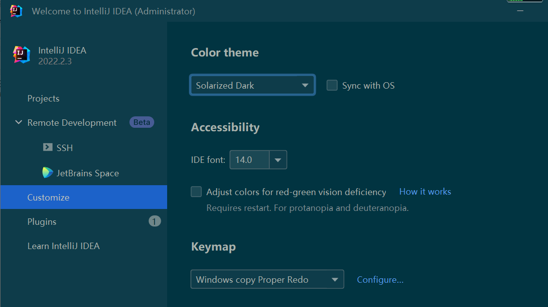This screenshot has width=548, height=307.
Task: Click the Welcome to IntelliJ IDEA window title
Action: pyautogui.click(x=114, y=11)
